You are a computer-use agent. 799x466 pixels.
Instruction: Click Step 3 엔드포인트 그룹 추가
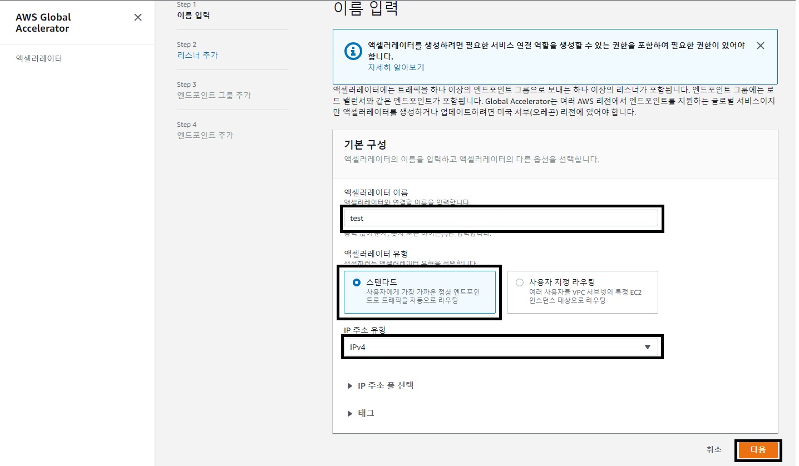pos(214,95)
